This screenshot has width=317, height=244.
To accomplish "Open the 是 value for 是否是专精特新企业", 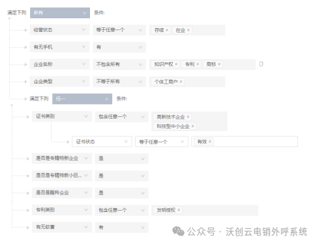I will [x=121, y=159].
